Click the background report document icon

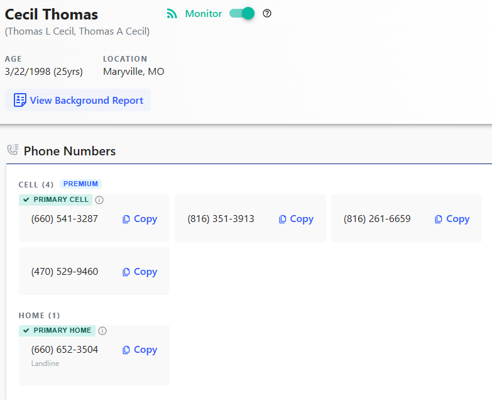click(19, 100)
